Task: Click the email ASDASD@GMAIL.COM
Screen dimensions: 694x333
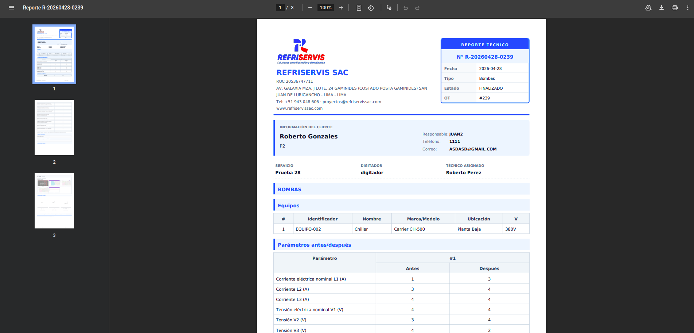Action: pyautogui.click(x=473, y=149)
